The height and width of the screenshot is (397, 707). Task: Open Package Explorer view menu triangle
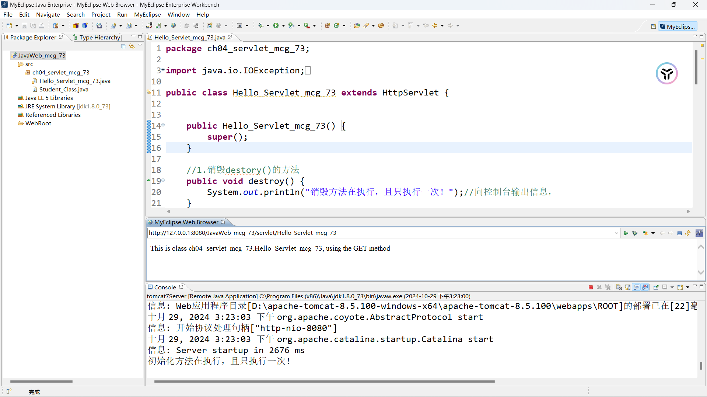pos(140,45)
